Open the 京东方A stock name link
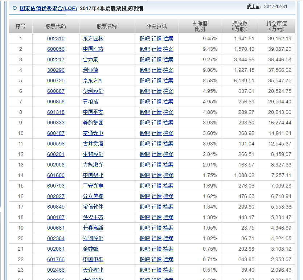The image size is (303, 280). click(93, 81)
